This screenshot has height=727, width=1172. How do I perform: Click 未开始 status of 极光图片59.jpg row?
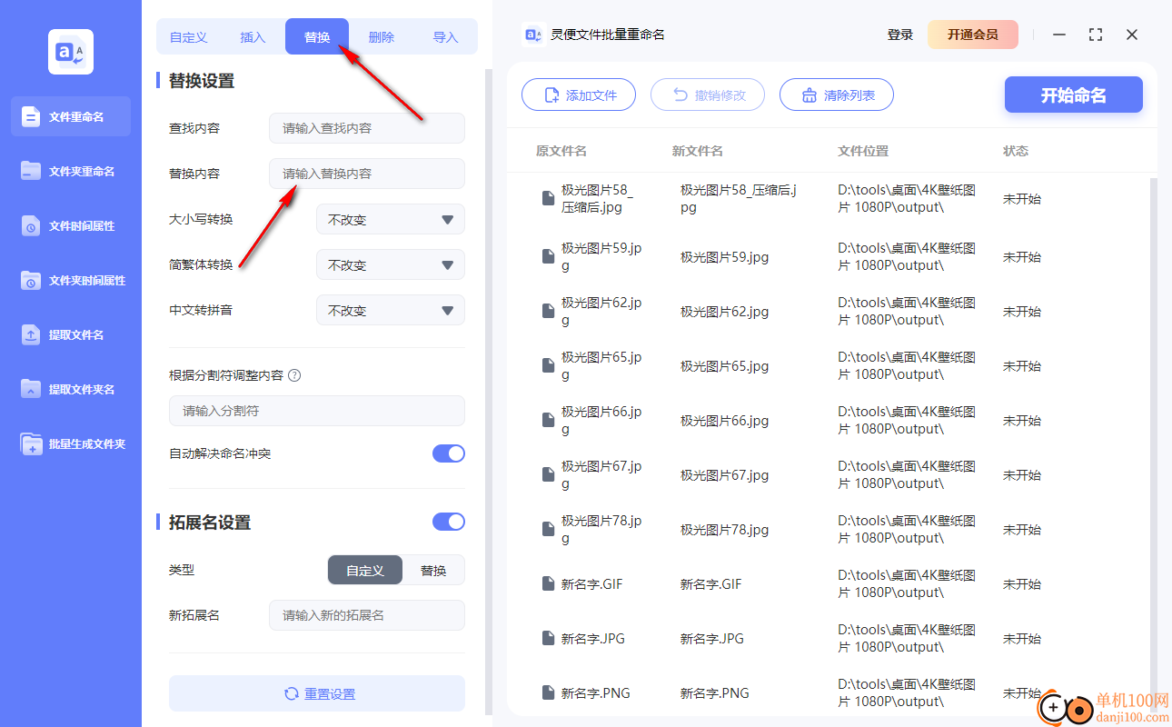click(x=1022, y=256)
